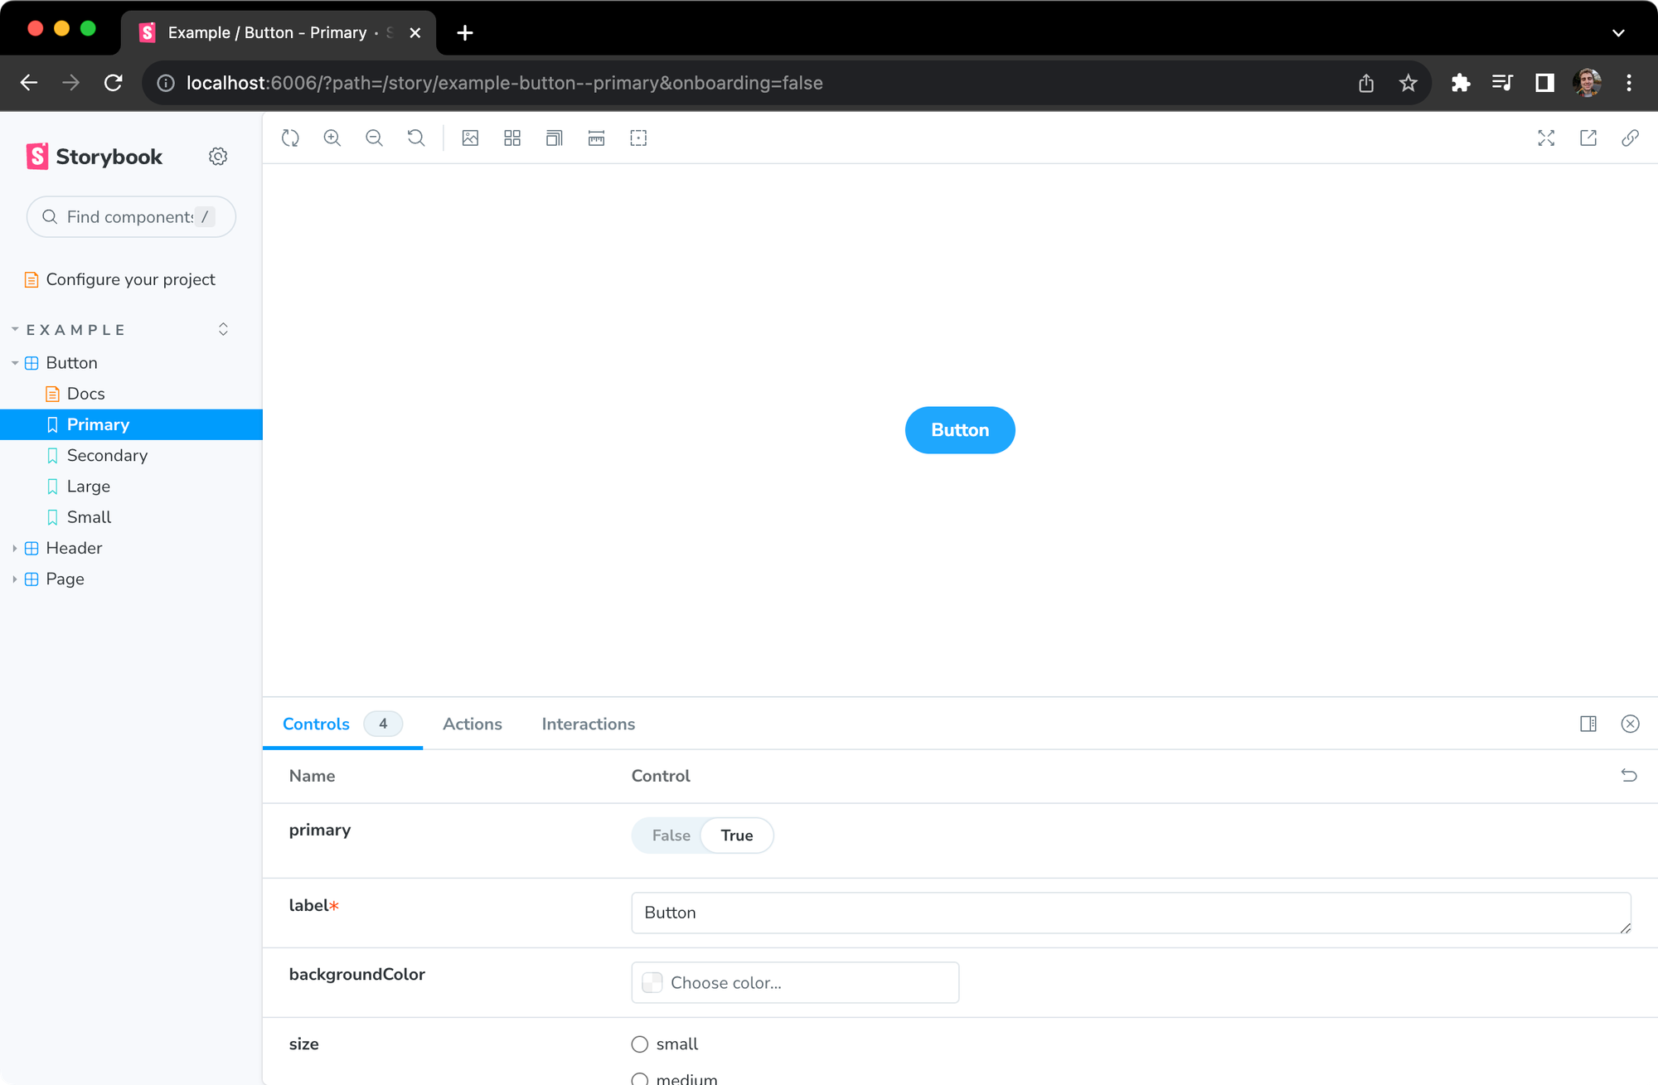This screenshot has height=1085, width=1658.
Task: Change the preview background
Action: (470, 138)
